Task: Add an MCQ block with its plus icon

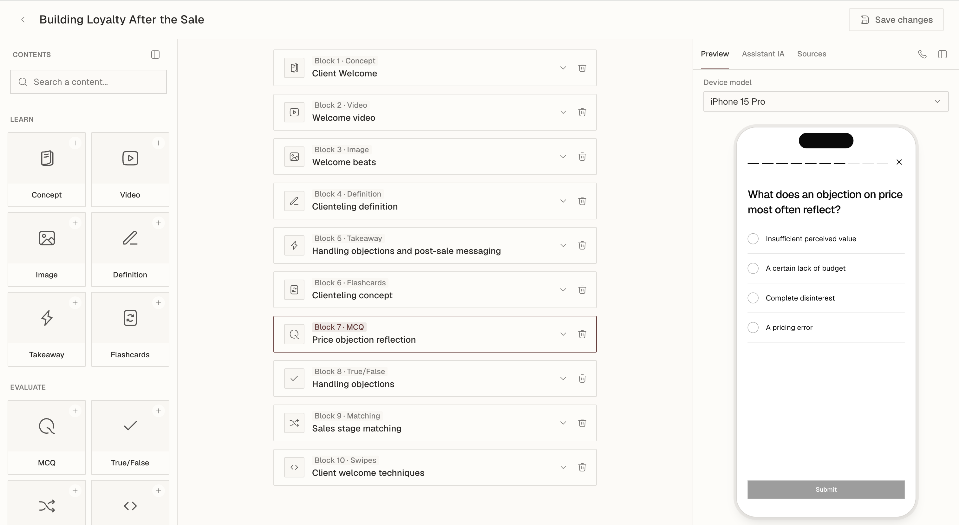Action: pyautogui.click(x=75, y=411)
